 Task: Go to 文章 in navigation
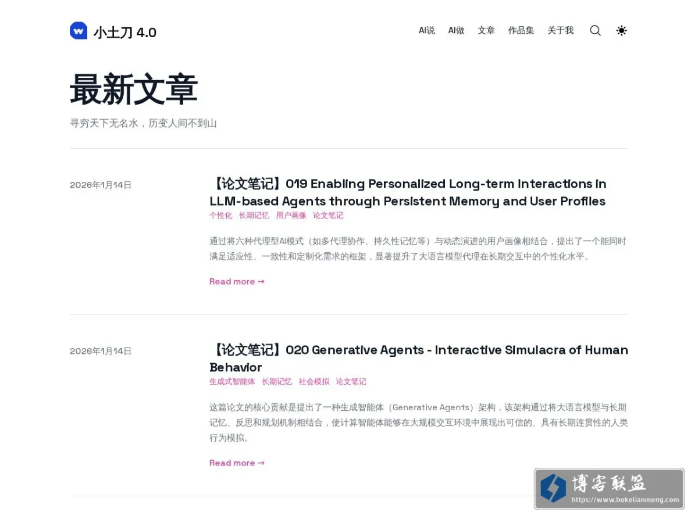tap(486, 30)
